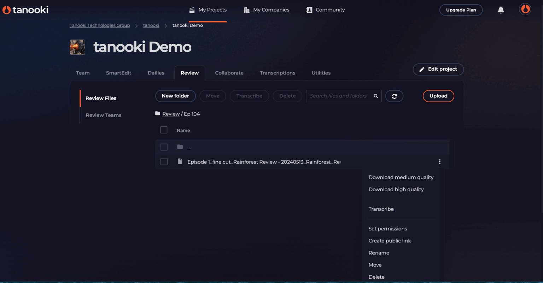Image resolution: width=543 pixels, height=283 pixels.
Task: Open the user profile avatar
Action: click(x=525, y=9)
